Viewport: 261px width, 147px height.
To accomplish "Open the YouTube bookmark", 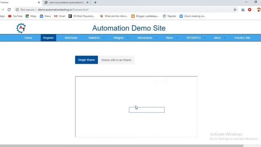I will click(15, 16).
